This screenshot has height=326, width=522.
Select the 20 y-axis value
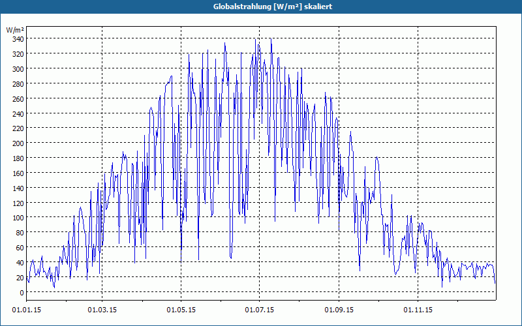(x=20, y=278)
